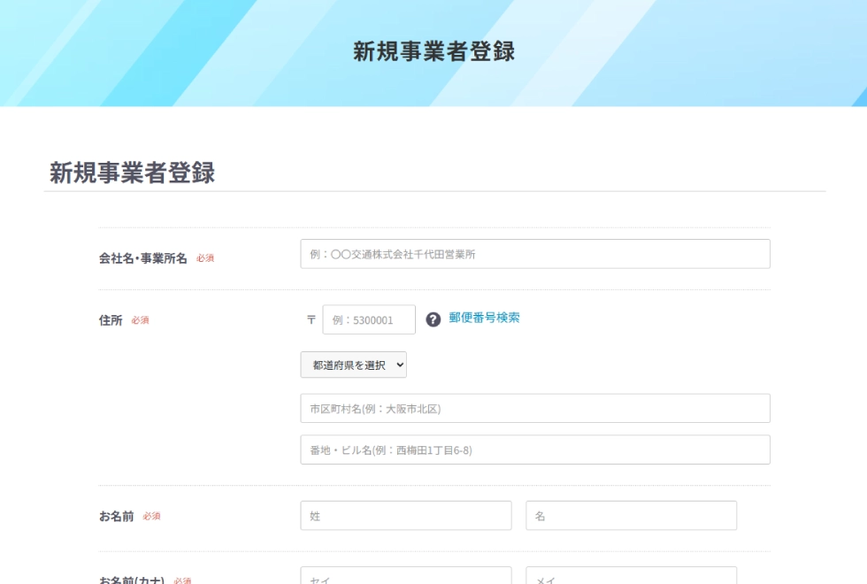Click the 〒 postal mark symbol
This screenshot has height=584, width=867.
[311, 320]
